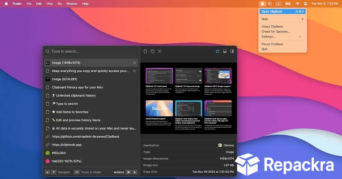
Task: Click the text recognition scan icon
Action: (160, 51)
